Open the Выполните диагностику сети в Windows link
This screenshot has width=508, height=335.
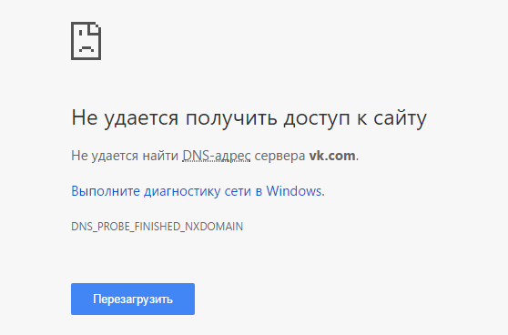[x=198, y=191]
